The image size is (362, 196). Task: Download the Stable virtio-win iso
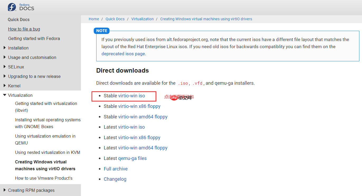click(x=132, y=96)
